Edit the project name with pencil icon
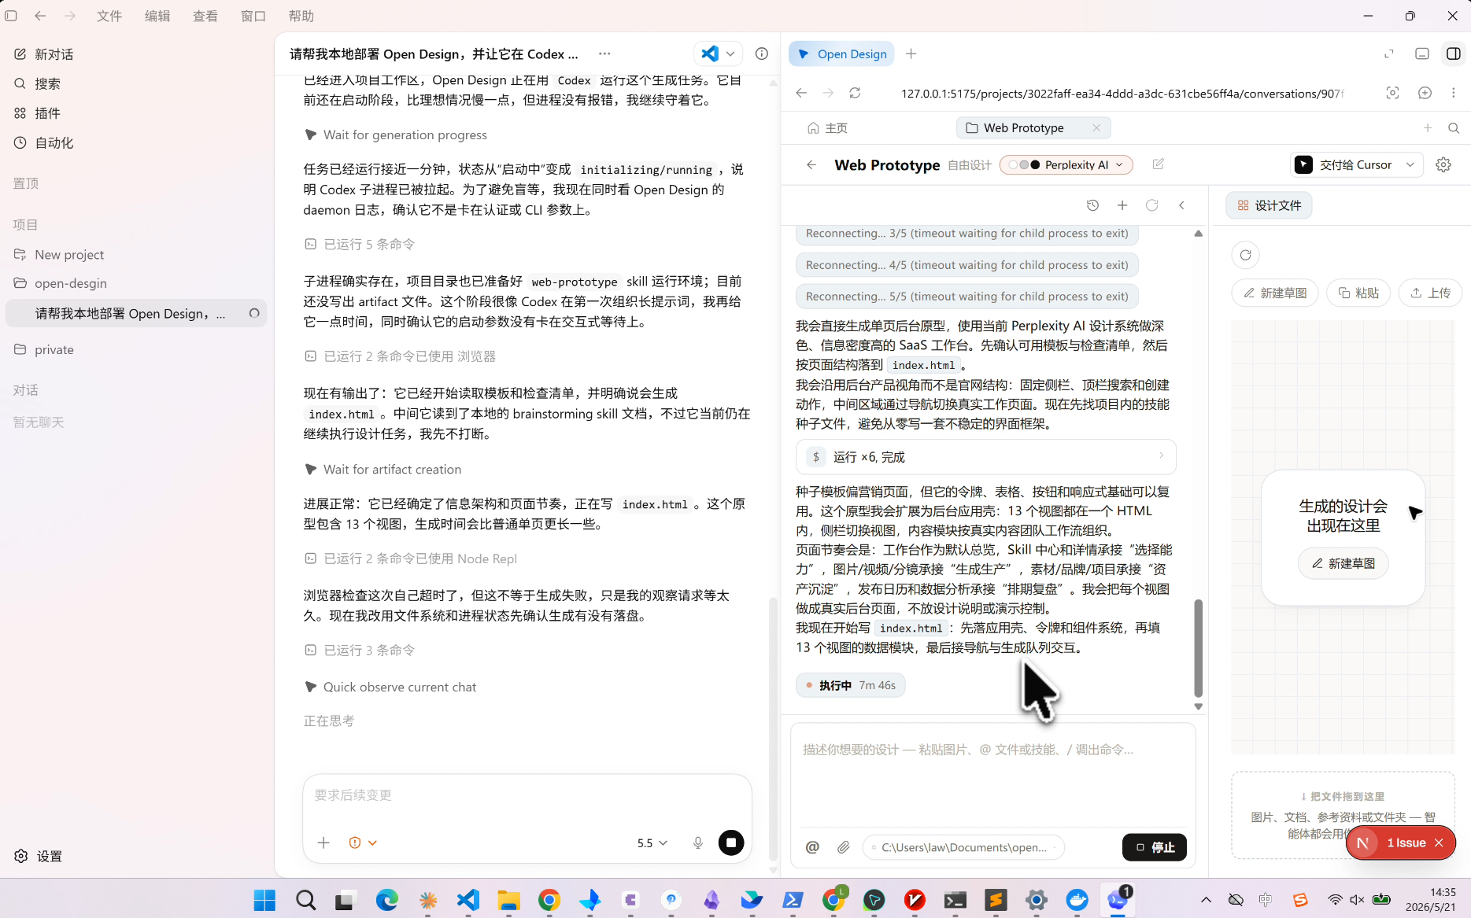 click(1158, 164)
